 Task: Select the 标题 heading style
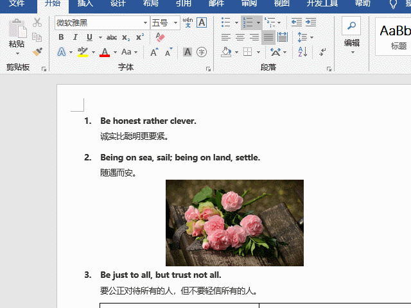(394, 37)
